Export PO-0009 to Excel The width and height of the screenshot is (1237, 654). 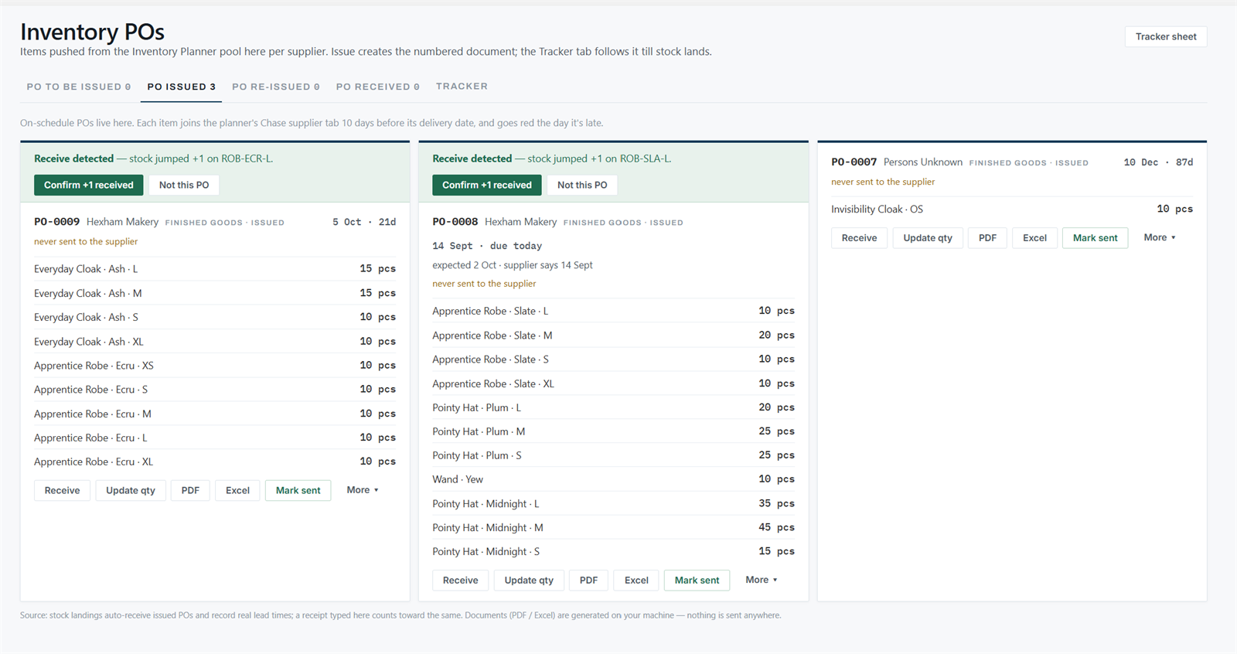237,490
